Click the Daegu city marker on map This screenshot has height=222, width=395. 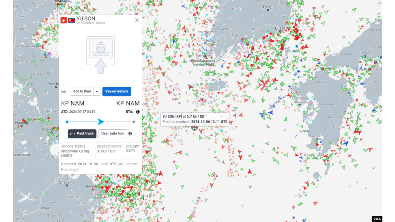click(268, 10)
